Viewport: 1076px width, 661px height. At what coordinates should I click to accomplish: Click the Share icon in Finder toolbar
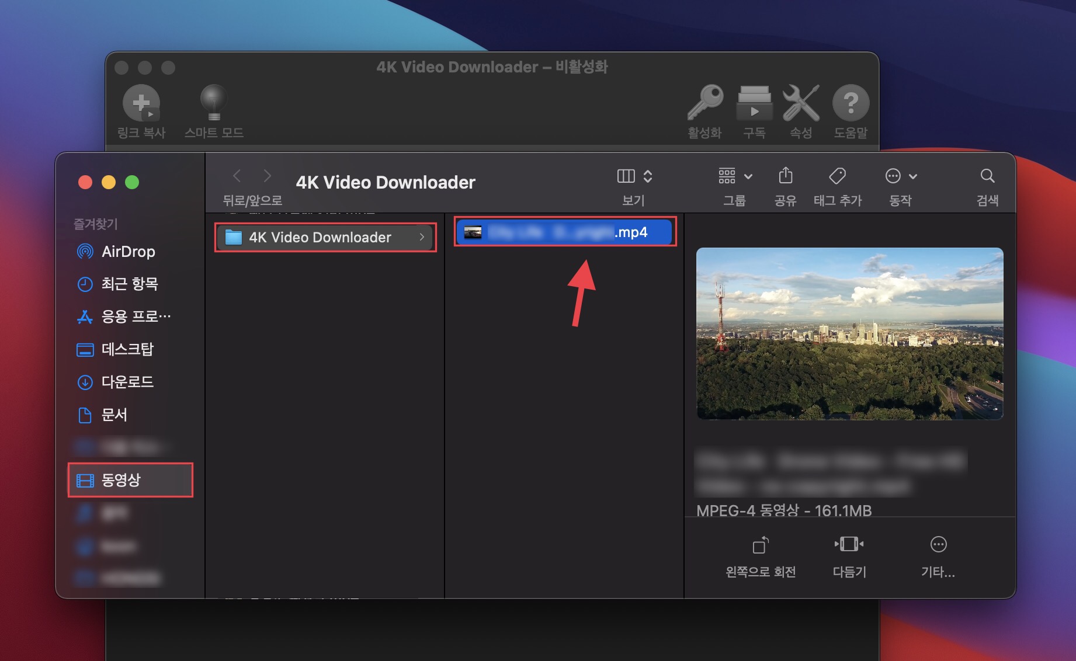(x=786, y=175)
